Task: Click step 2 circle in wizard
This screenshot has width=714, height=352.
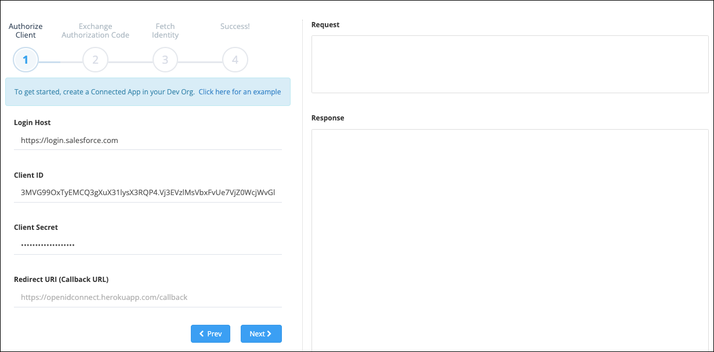Action: [x=95, y=60]
